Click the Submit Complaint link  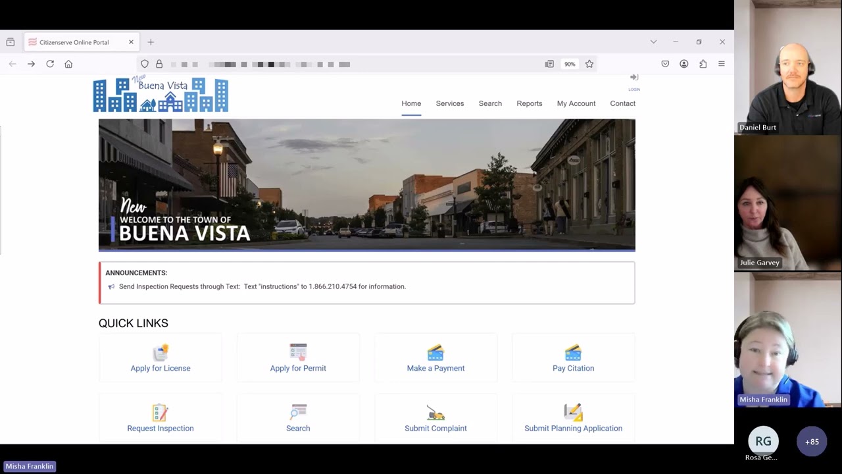(x=435, y=428)
